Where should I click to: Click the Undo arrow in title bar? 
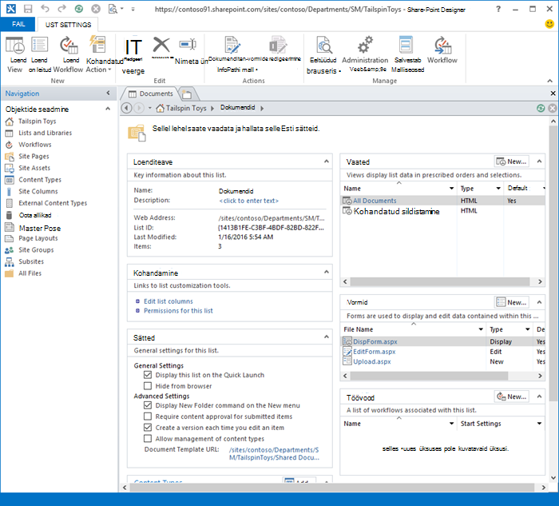pyautogui.click(x=45, y=9)
